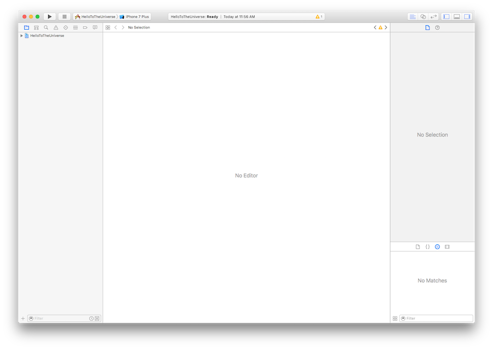Toggle the Navigator panel visibility
493x349 pixels.
tap(446, 16)
